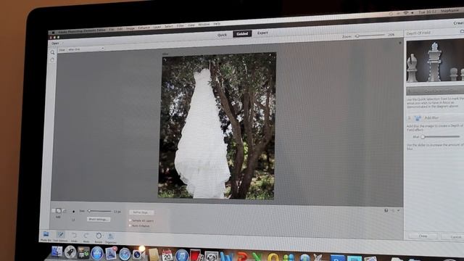Expand tool options bar menu arrow
This screenshot has width=464, height=261.
pos(399,210)
